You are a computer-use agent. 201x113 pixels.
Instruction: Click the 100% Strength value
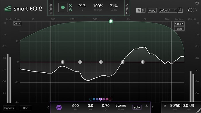point(98,6)
